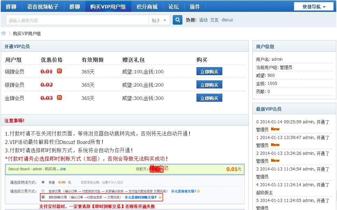Click the hot search link discuz

click(x=227, y=20)
